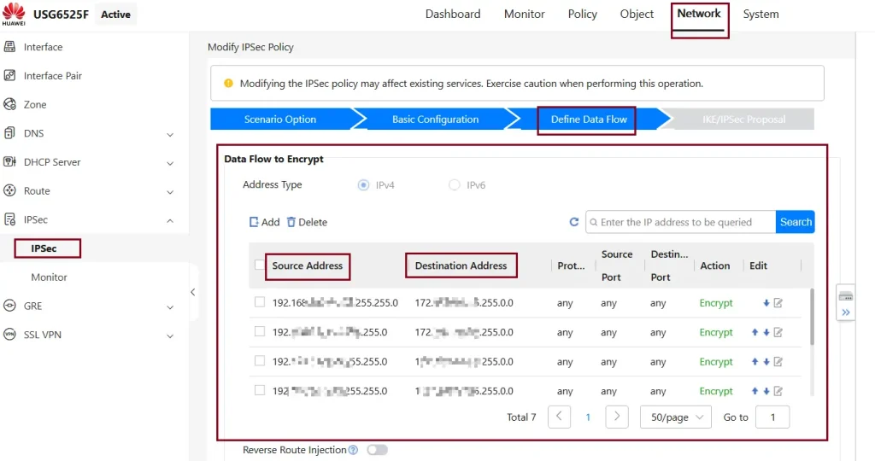The image size is (875, 461).
Task: Click the Define Data Flow step
Action: (589, 120)
